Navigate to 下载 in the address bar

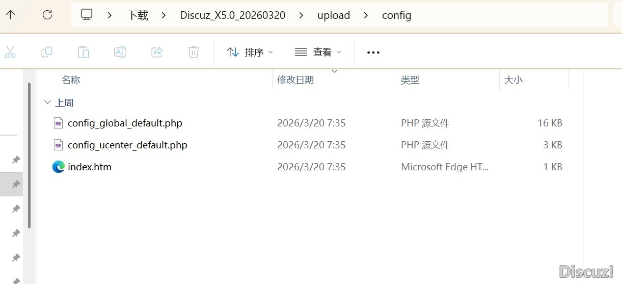point(138,15)
